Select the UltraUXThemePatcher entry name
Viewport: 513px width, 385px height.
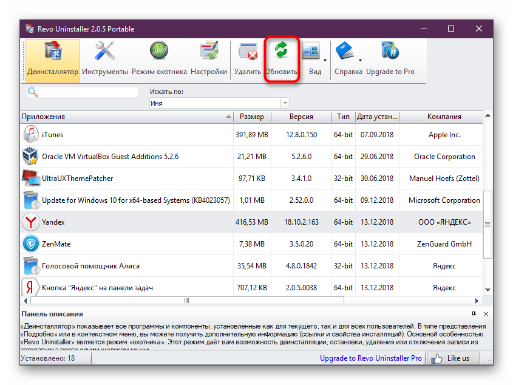78,179
